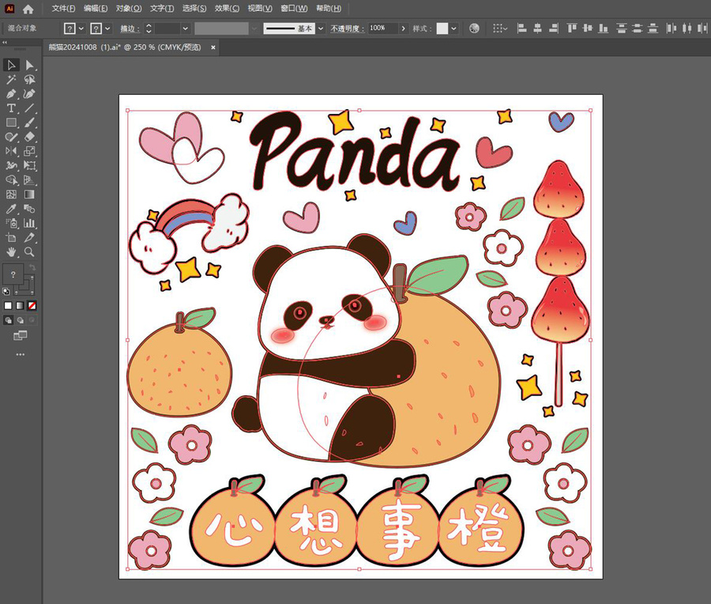Pick the Reflect/Rotate tool
Image resolution: width=711 pixels, height=604 pixels.
[11, 151]
